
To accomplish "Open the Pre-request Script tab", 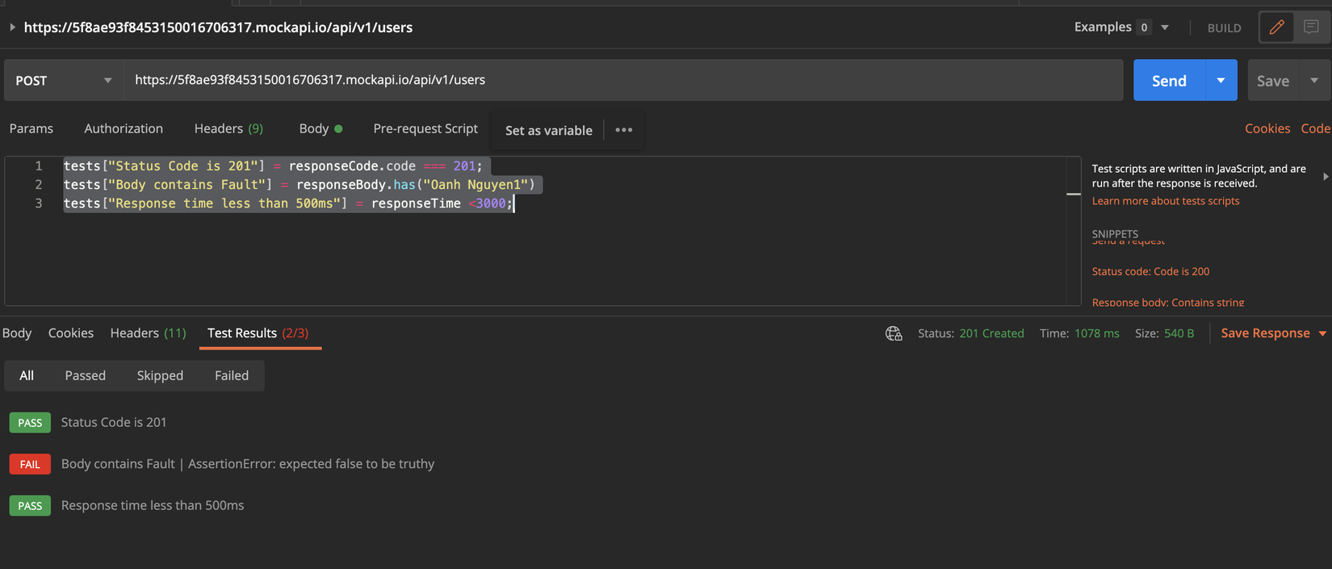I will pos(425,128).
